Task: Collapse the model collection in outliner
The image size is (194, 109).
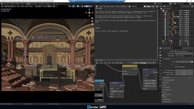Action: click(161, 11)
